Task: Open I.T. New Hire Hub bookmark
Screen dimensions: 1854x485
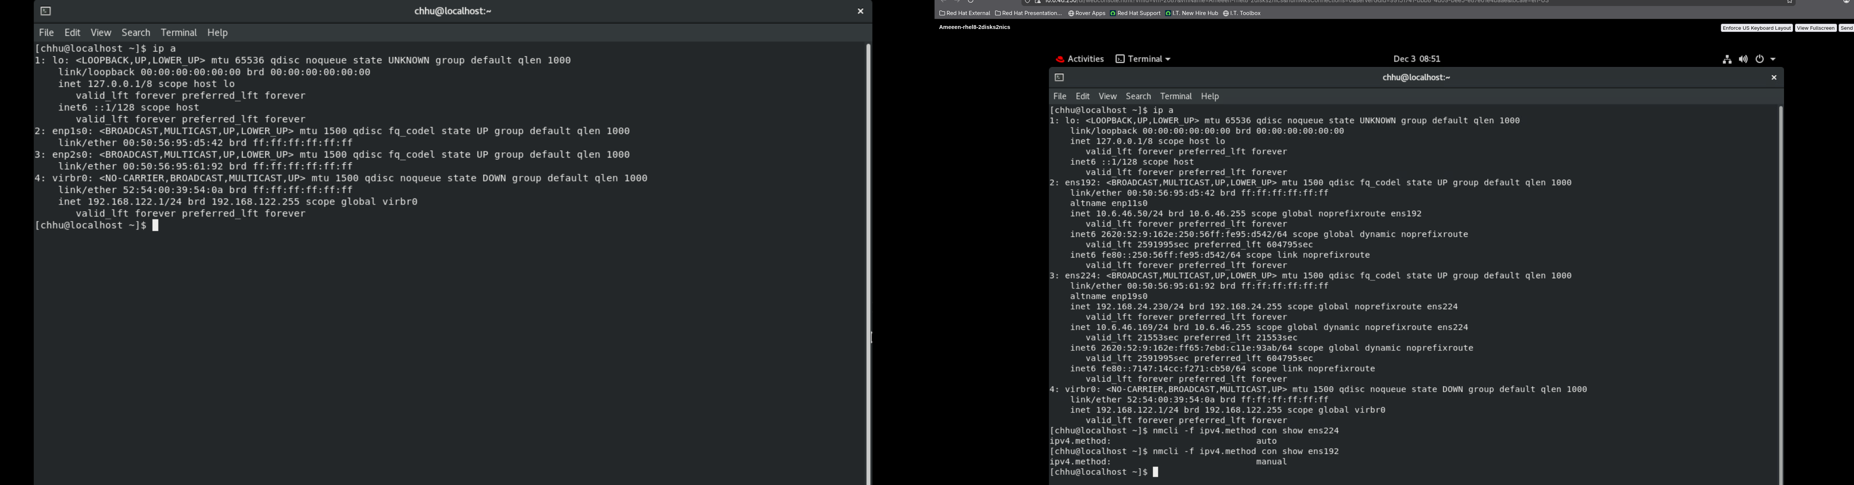Action: (x=1191, y=14)
